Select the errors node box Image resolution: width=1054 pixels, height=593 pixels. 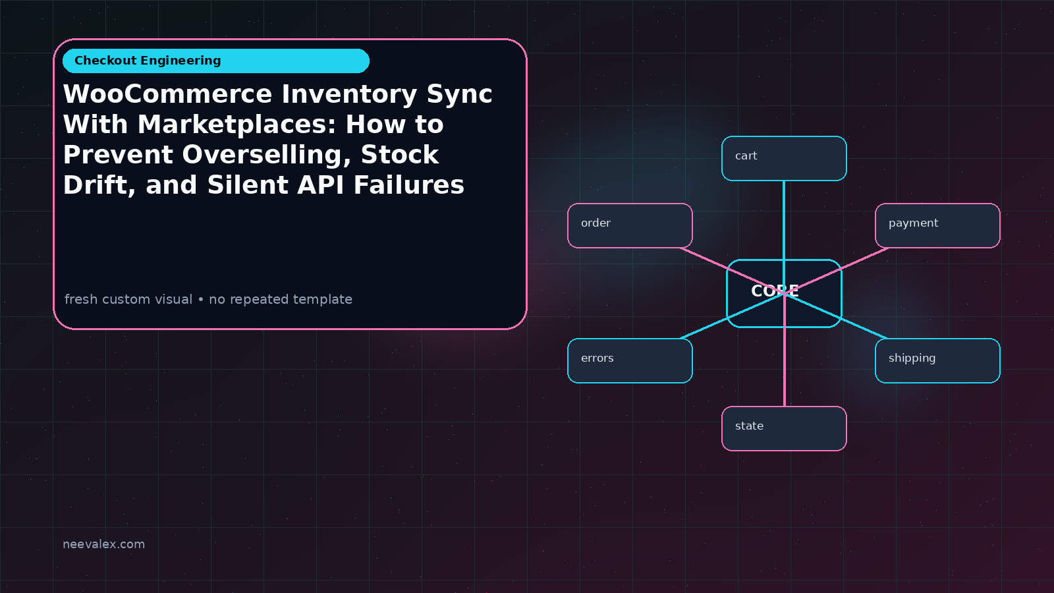click(630, 360)
